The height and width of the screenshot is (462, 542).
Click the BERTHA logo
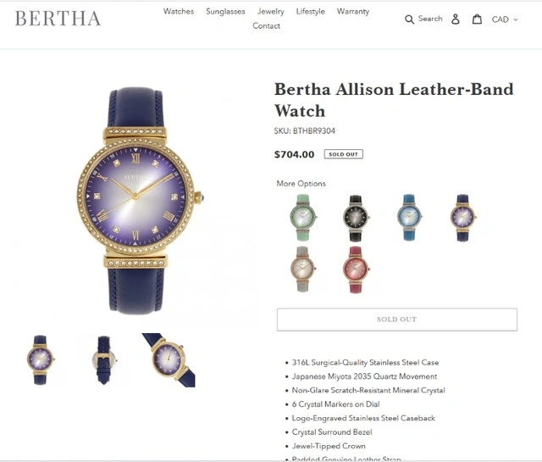point(58,19)
